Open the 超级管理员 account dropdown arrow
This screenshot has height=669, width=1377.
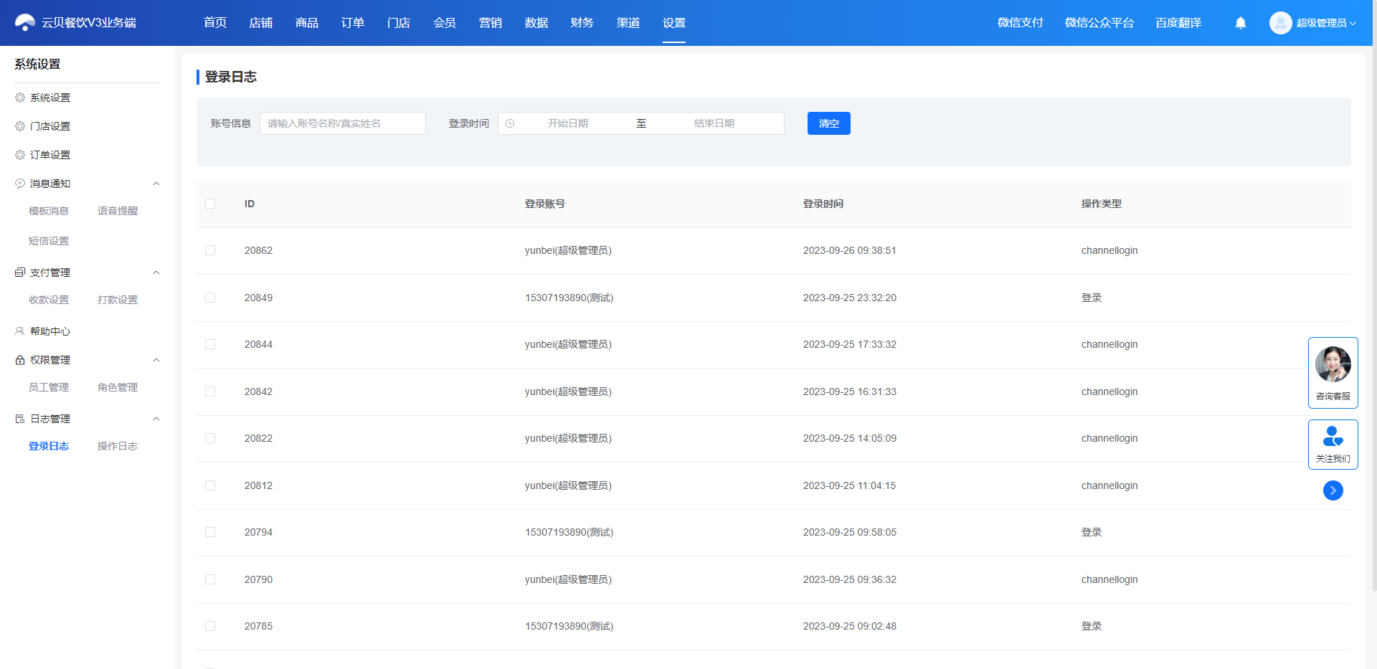coord(1353,23)
